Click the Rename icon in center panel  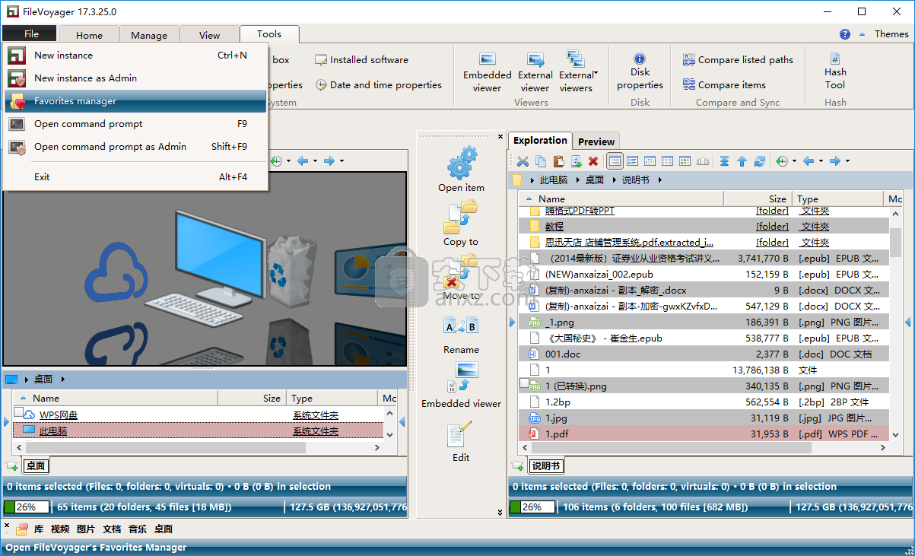coord(461,326)
